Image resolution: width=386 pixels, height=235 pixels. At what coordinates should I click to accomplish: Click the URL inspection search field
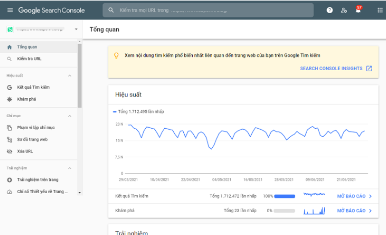tap(208, 10)
